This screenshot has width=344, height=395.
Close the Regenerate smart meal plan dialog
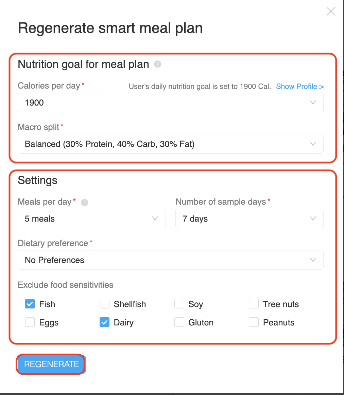pos(331,12)
